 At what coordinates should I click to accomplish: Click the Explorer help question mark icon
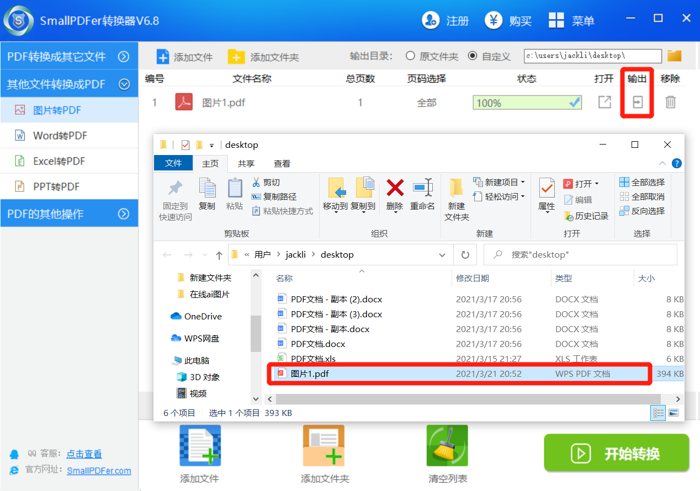(x=677, y=163)
